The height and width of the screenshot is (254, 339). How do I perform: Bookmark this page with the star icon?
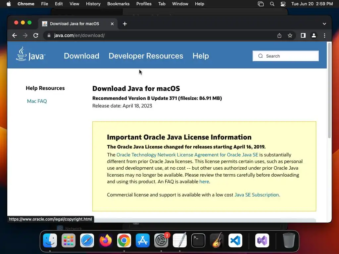[290, 35]
